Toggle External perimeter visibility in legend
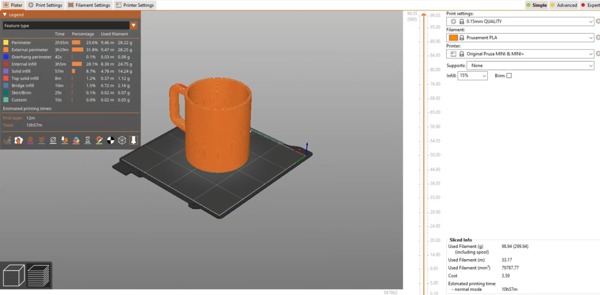The width and height of the screenshot is (600, 295). [x=30, y=50]
